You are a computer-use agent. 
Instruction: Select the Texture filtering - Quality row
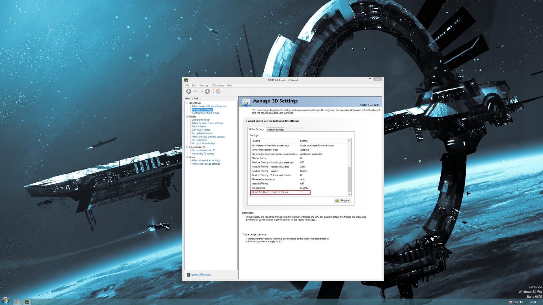pyautogui.click(x=299, y=171)
